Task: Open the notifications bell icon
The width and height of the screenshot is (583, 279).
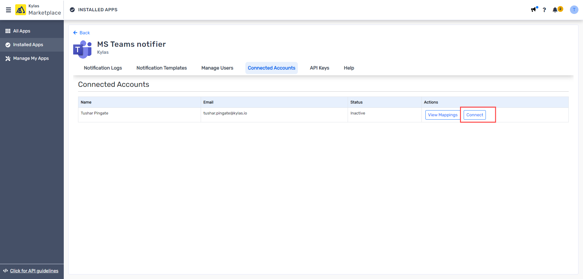Action: point(555,10)
